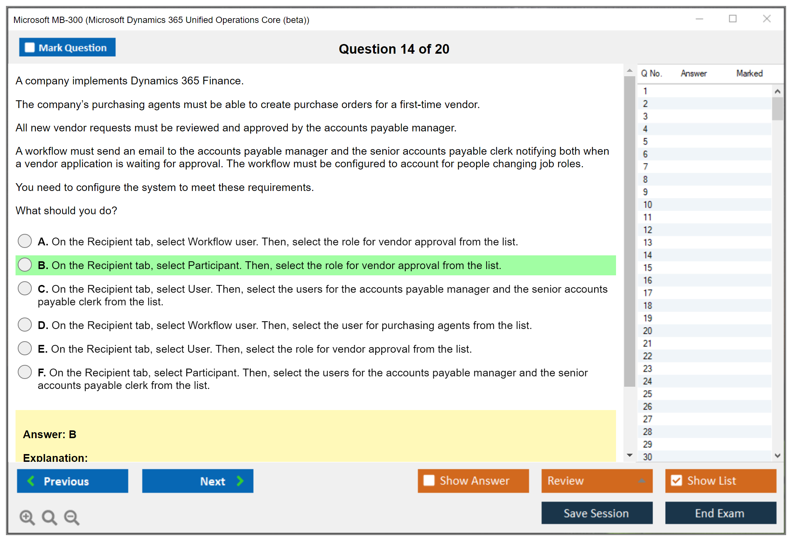Click the zoom out magnifier icon
795x544 pixels.
[x=72, y=517]
